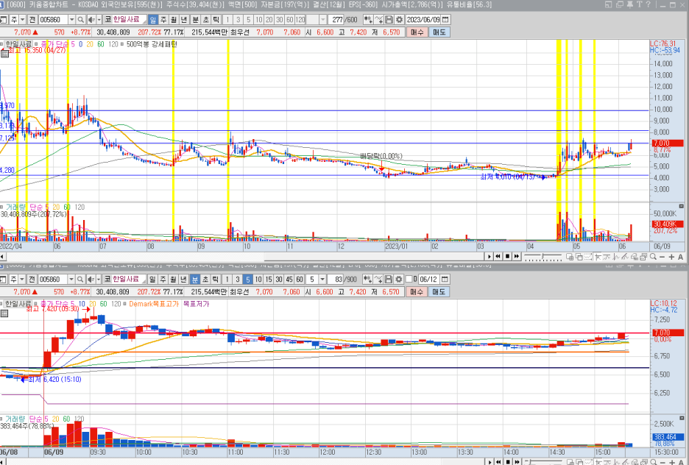Open dropdown arrow beside speaker icon in lower toolbar
689x465 pixels.
(99, 280)
